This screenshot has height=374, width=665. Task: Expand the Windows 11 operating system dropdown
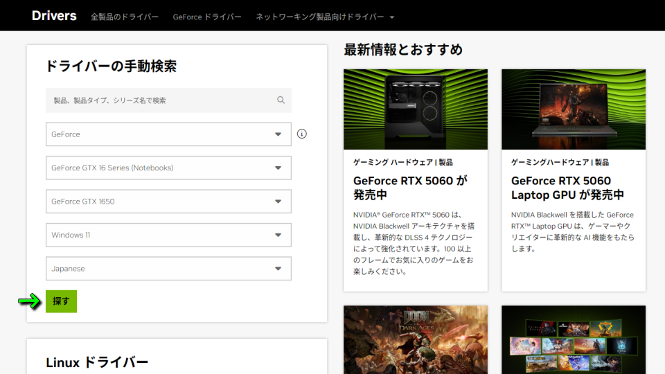(x=168, y=235)
